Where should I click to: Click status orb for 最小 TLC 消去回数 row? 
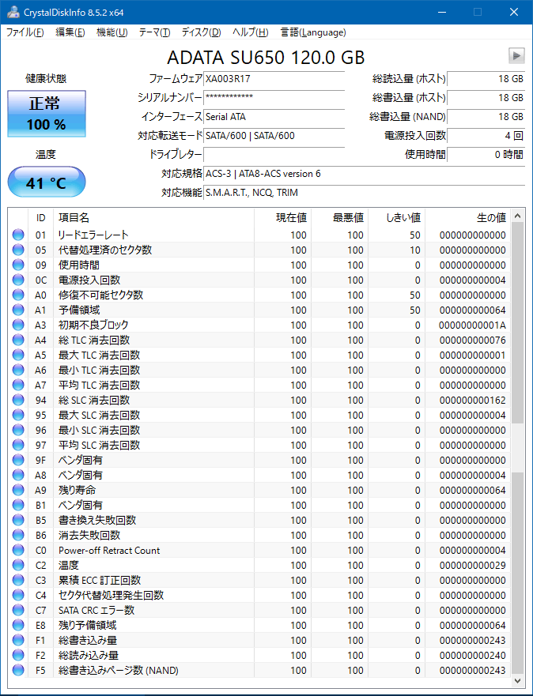click(18, 370)
